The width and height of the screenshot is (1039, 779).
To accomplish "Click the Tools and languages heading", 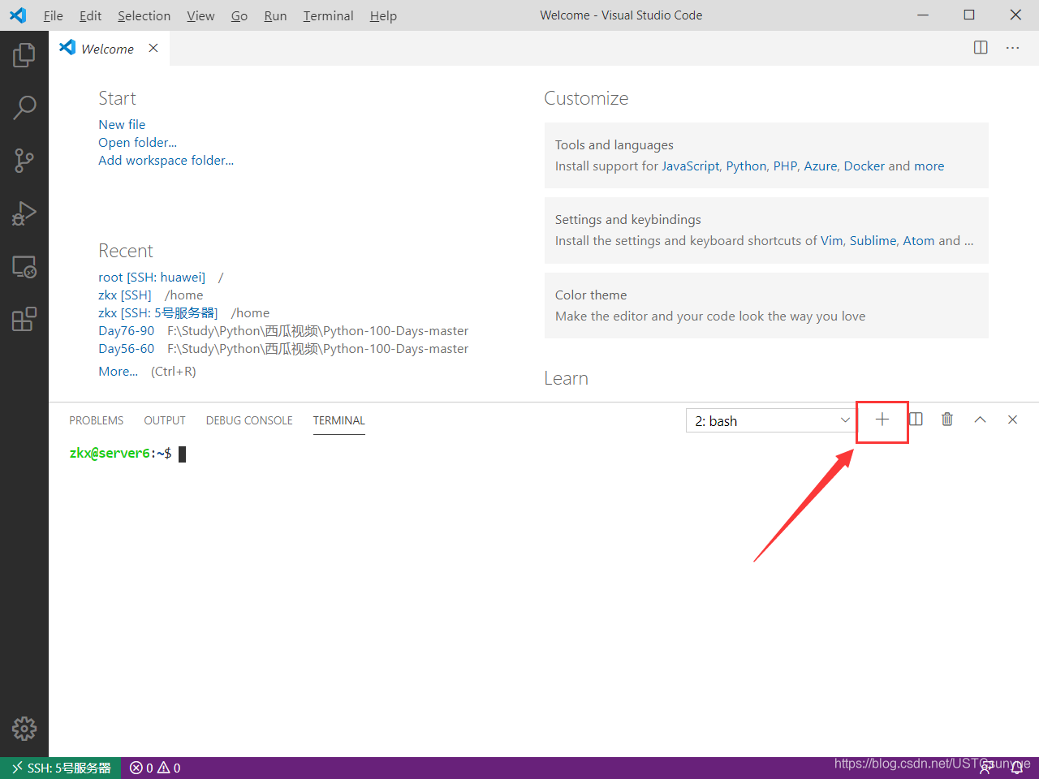I will 614,144.
